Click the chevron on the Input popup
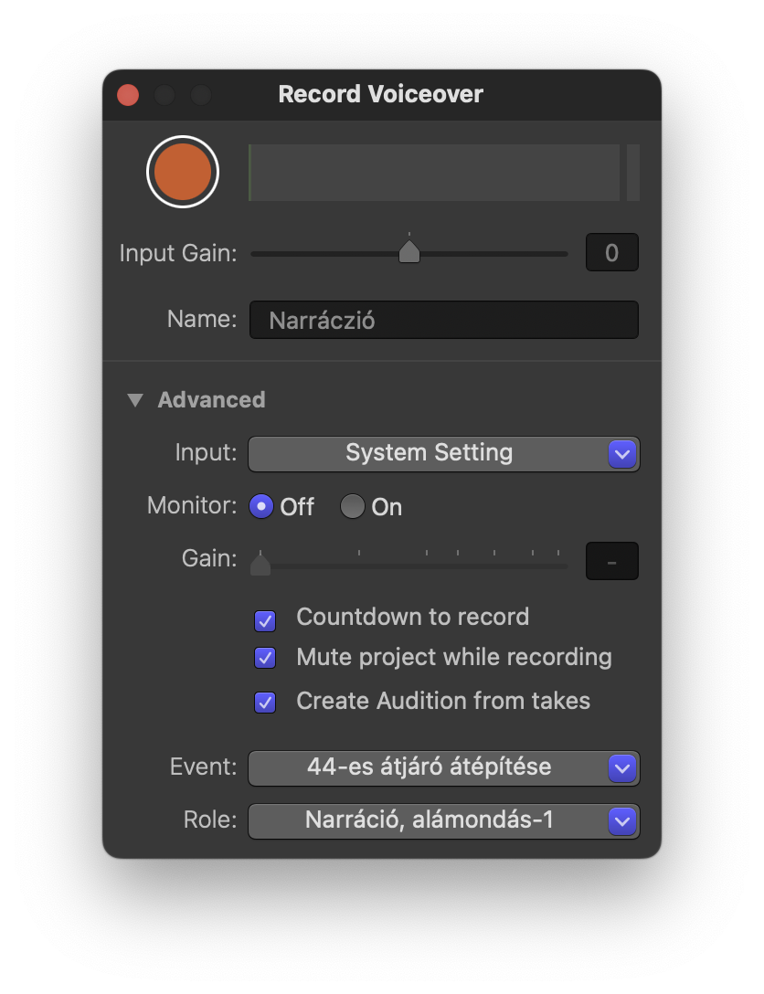This screenshot has width=764, height=994. tap(622, 454)
